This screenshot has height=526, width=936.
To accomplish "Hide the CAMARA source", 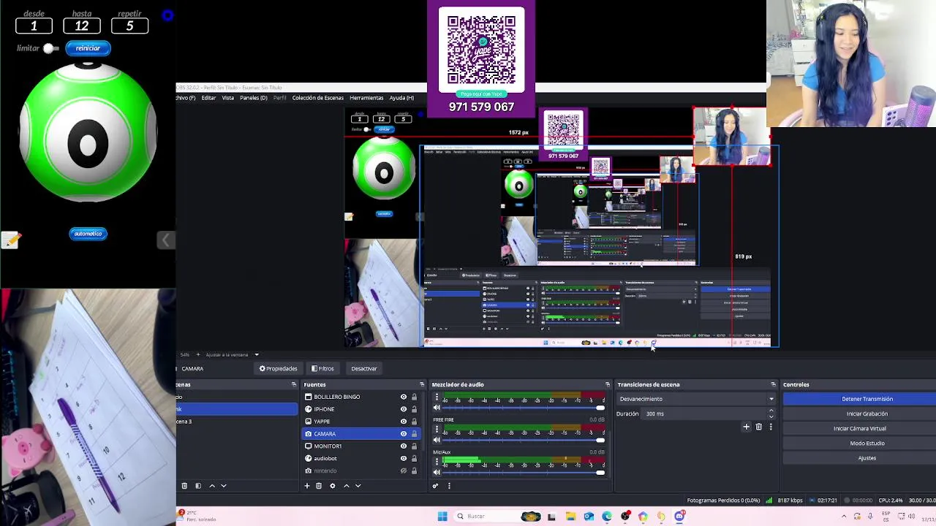I will tap(403, 434).
